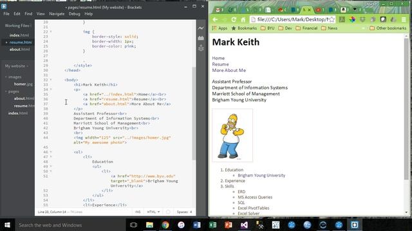Click the linting status circle in status bar
Viewport: 412px width, 231px height.
tap(168, 212)
